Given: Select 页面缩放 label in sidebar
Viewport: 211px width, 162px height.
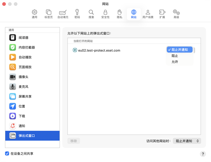Looking at the screenshot, I should 25,67.
